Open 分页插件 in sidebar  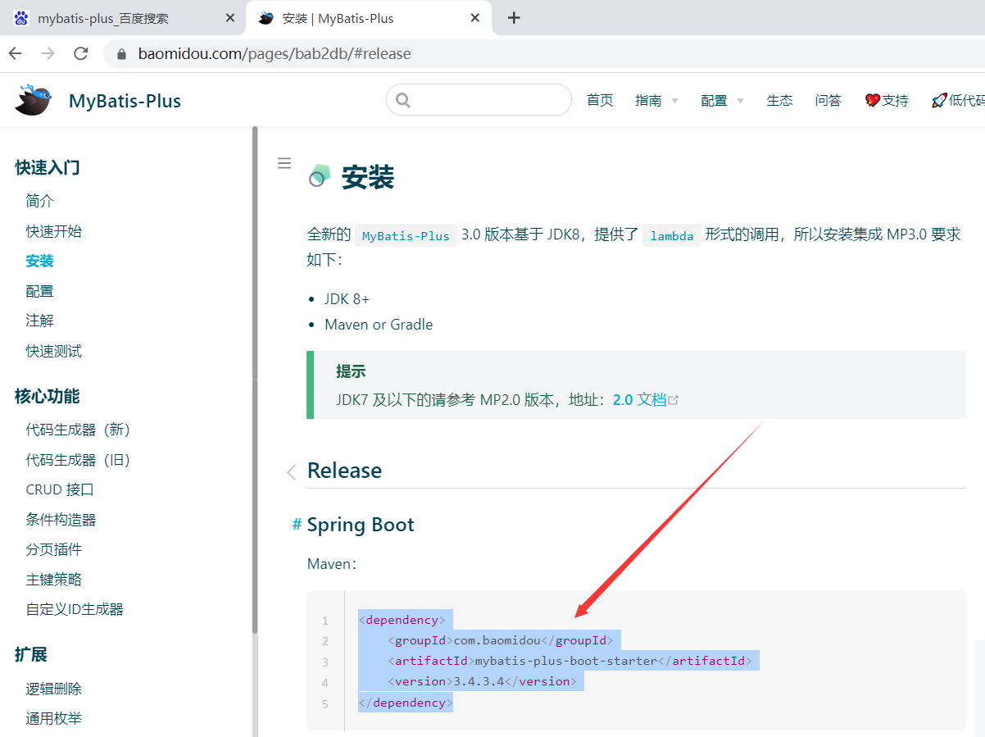coord(54,549)
